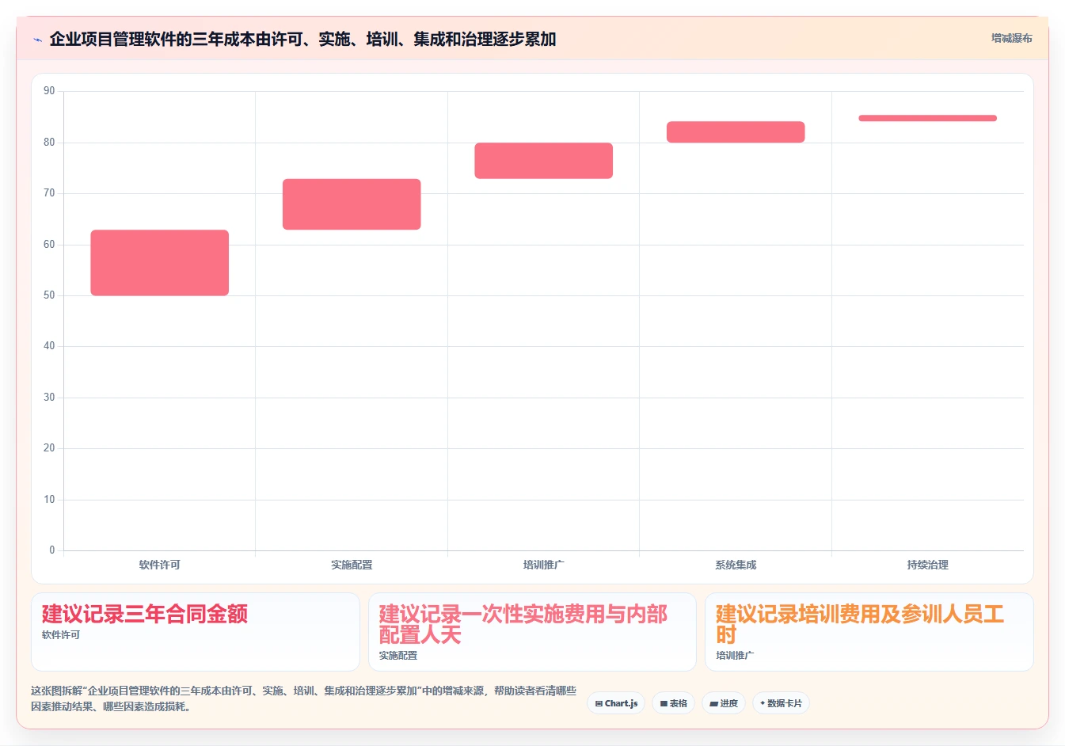The image size is (1065, 746).
Task: Select the 进度 tag chip
Action: pyautogui.click(x=724, y=703)
